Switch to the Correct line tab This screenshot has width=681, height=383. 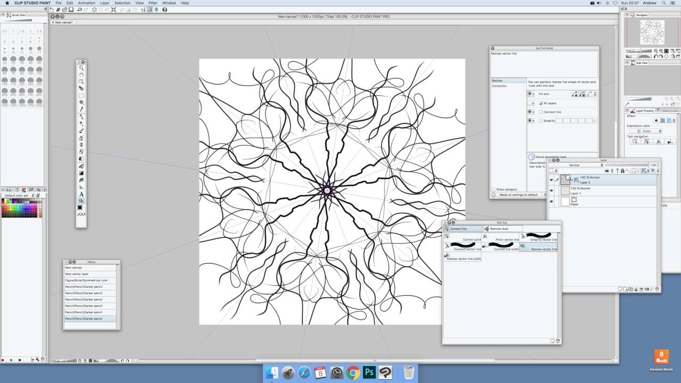point(463,229)
